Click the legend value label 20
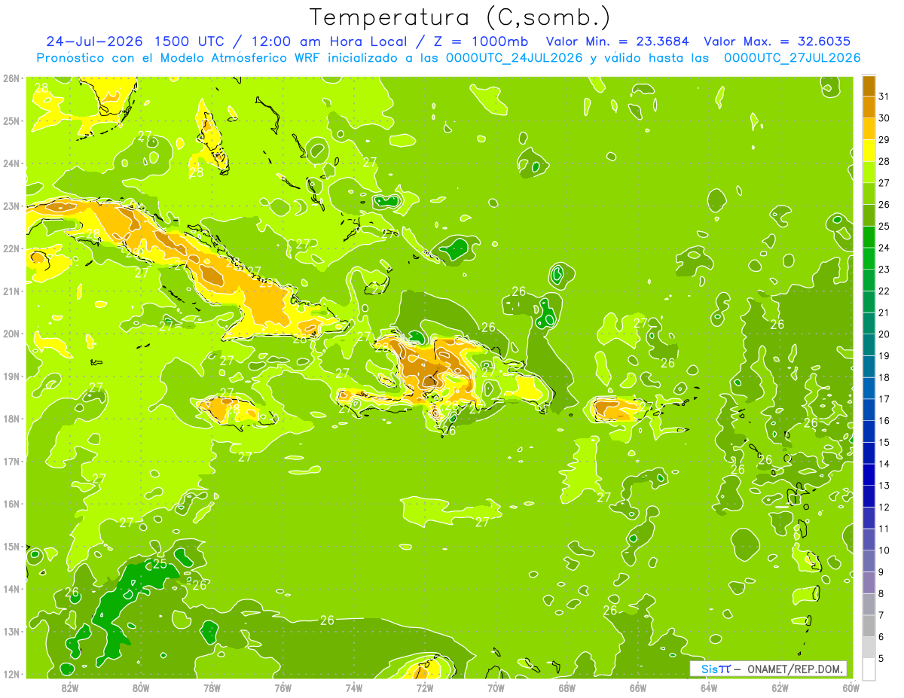Viewport: 904px width, 698px height. [x=884, y=334]
